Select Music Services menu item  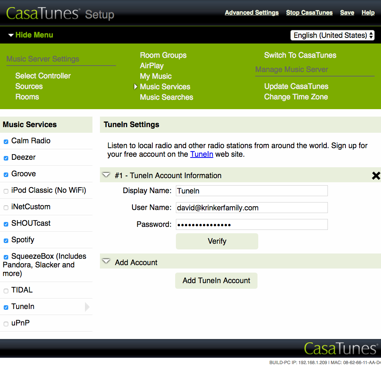165,87
